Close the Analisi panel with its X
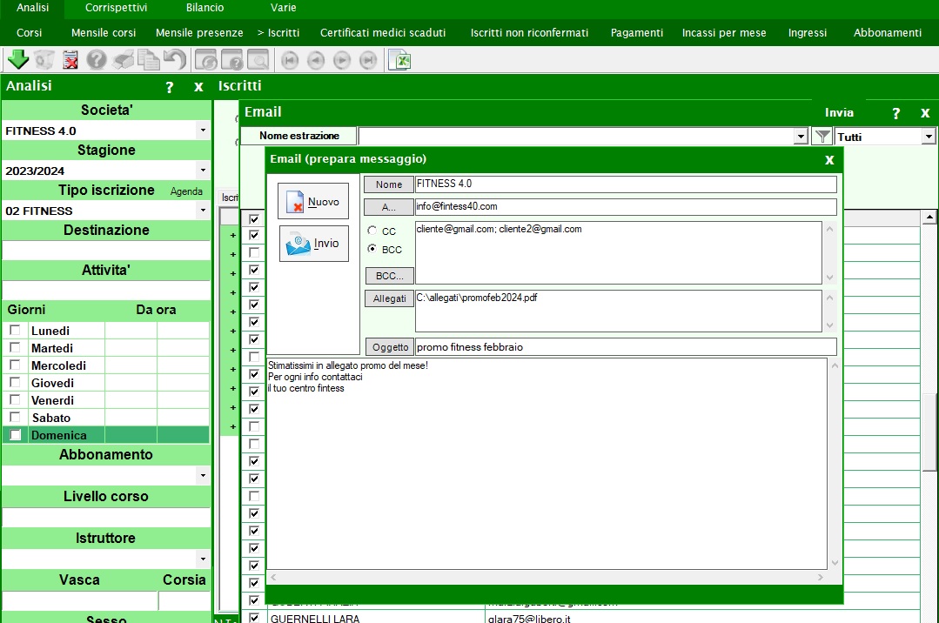The height and width of the screenshot is (623, 939). pyautogui.click(x=198, y=88)
